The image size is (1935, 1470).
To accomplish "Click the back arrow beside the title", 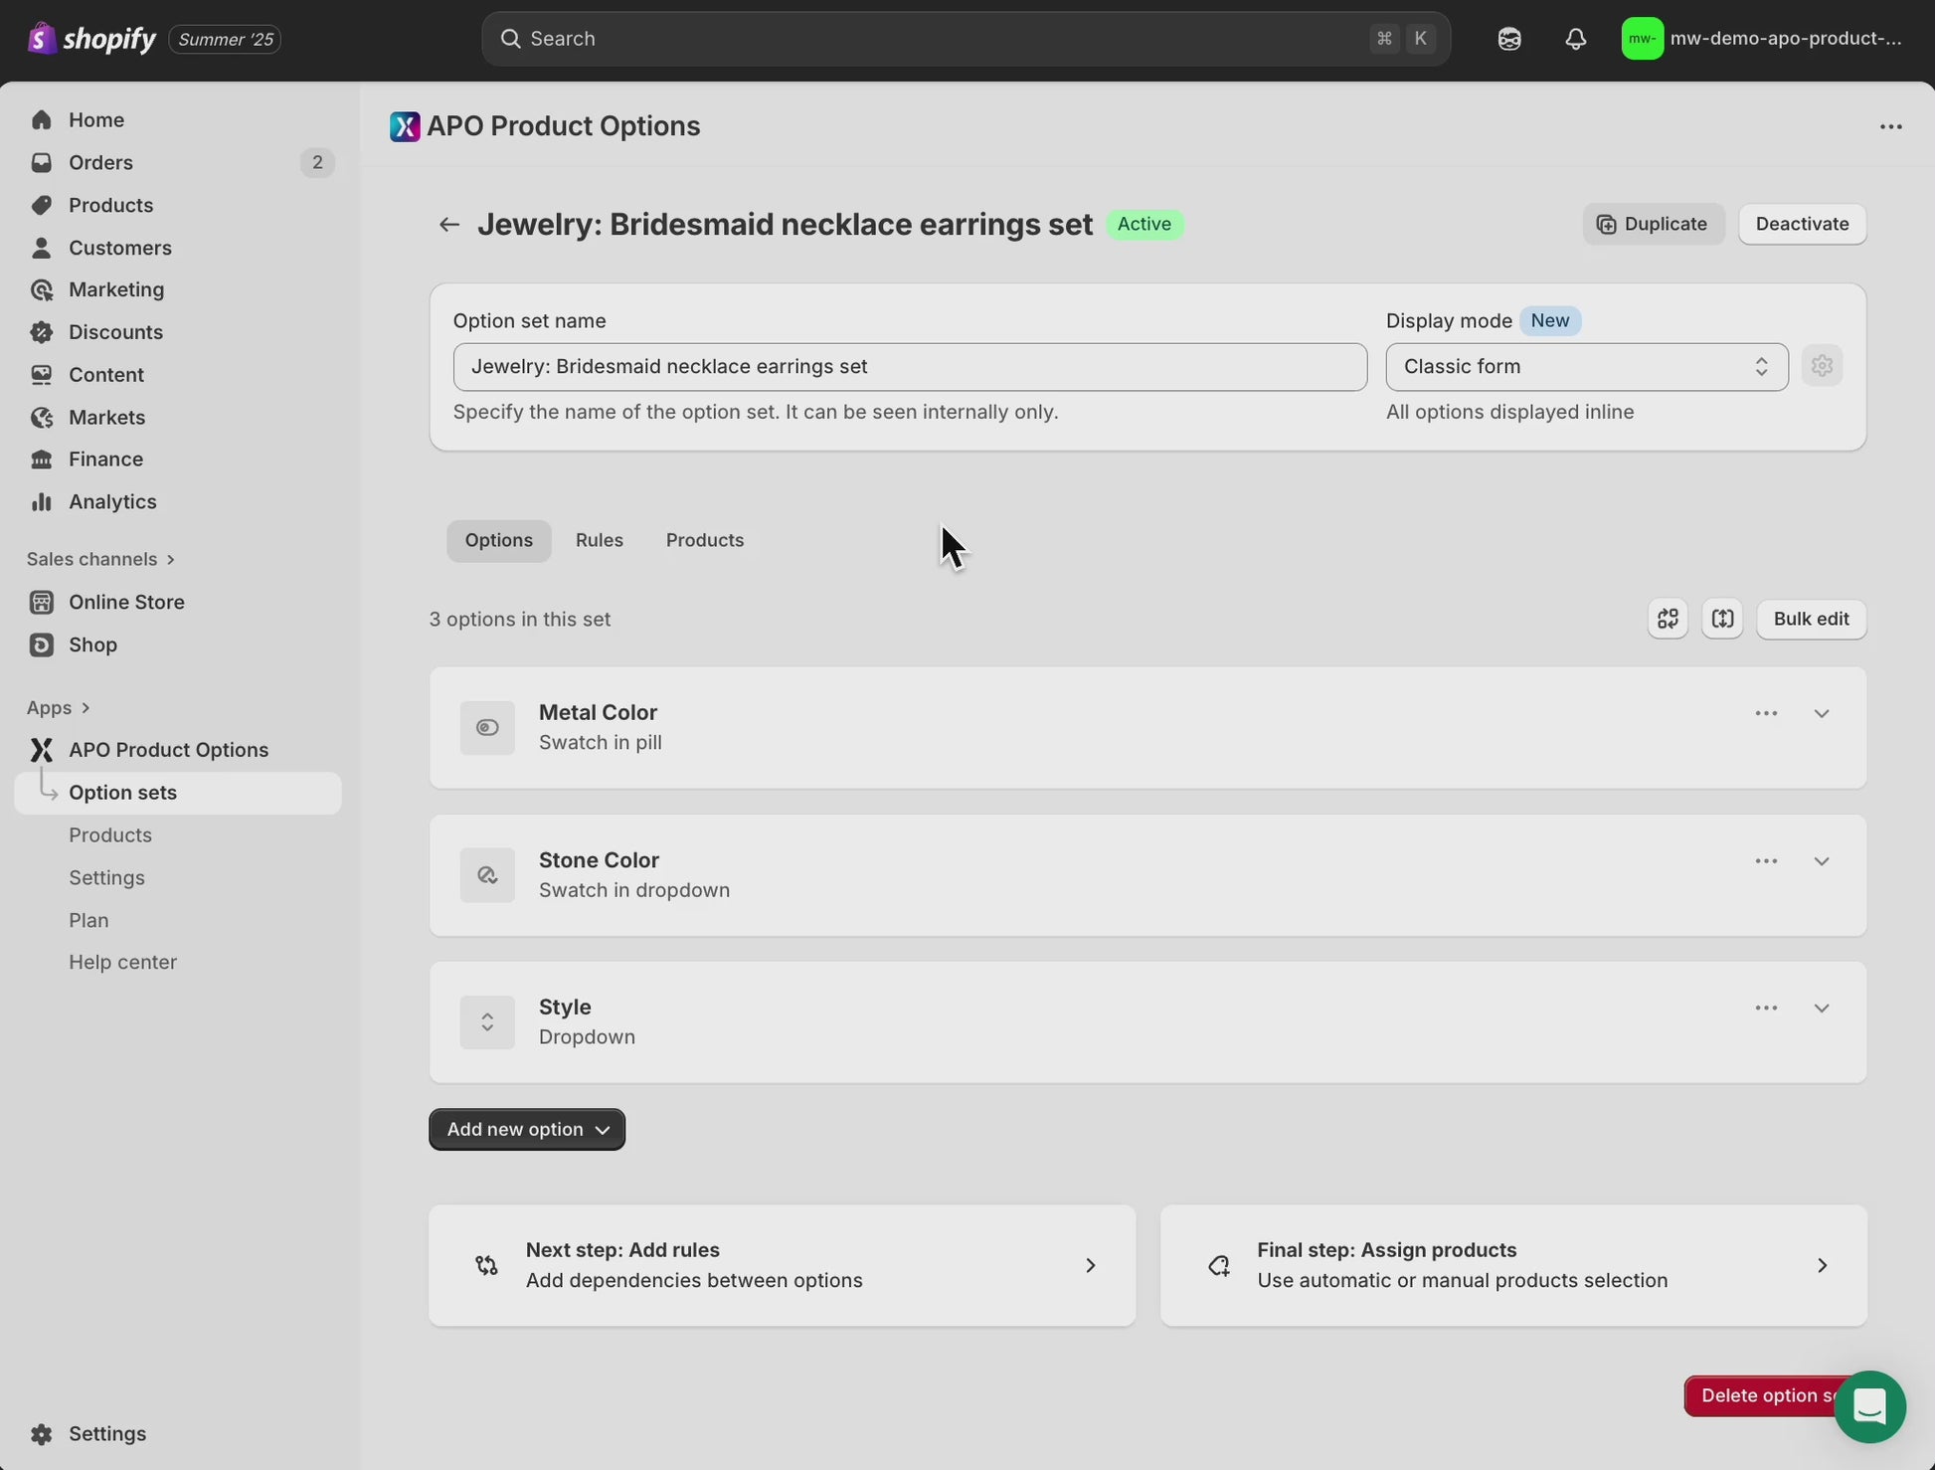I will [448, 225].
